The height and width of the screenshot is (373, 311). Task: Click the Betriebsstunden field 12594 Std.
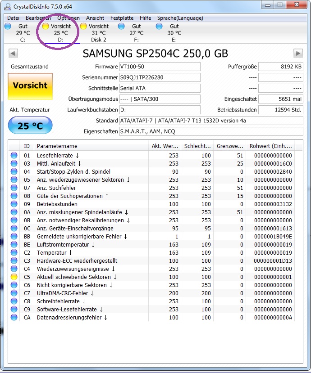(x=281, y=110)
